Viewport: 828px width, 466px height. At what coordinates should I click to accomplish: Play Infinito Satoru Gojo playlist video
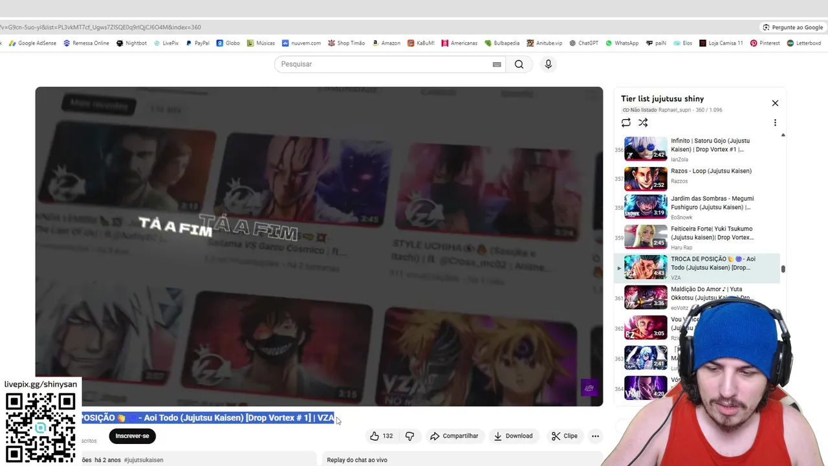(x=697, y=148)
